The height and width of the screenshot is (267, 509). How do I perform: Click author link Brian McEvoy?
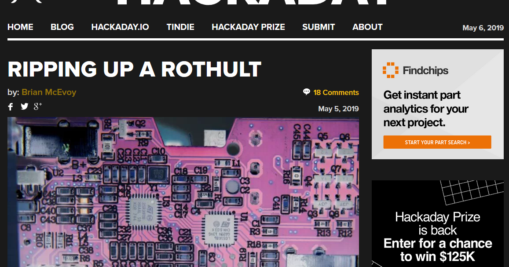[49, 92]
